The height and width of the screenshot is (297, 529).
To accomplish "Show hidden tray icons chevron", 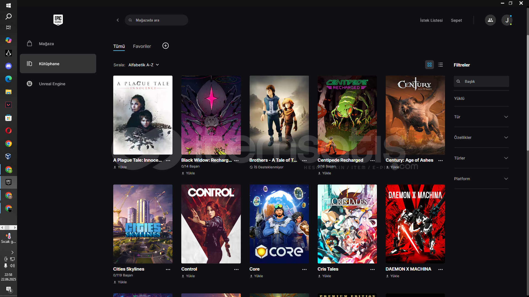I will tap(12, 252).
